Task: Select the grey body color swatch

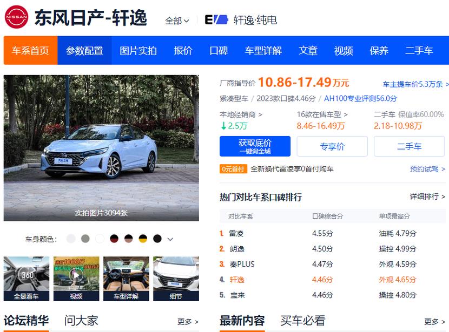Action: click(85, 239)
